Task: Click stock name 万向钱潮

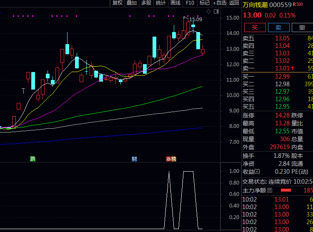Action: click(x=255, y=5)
